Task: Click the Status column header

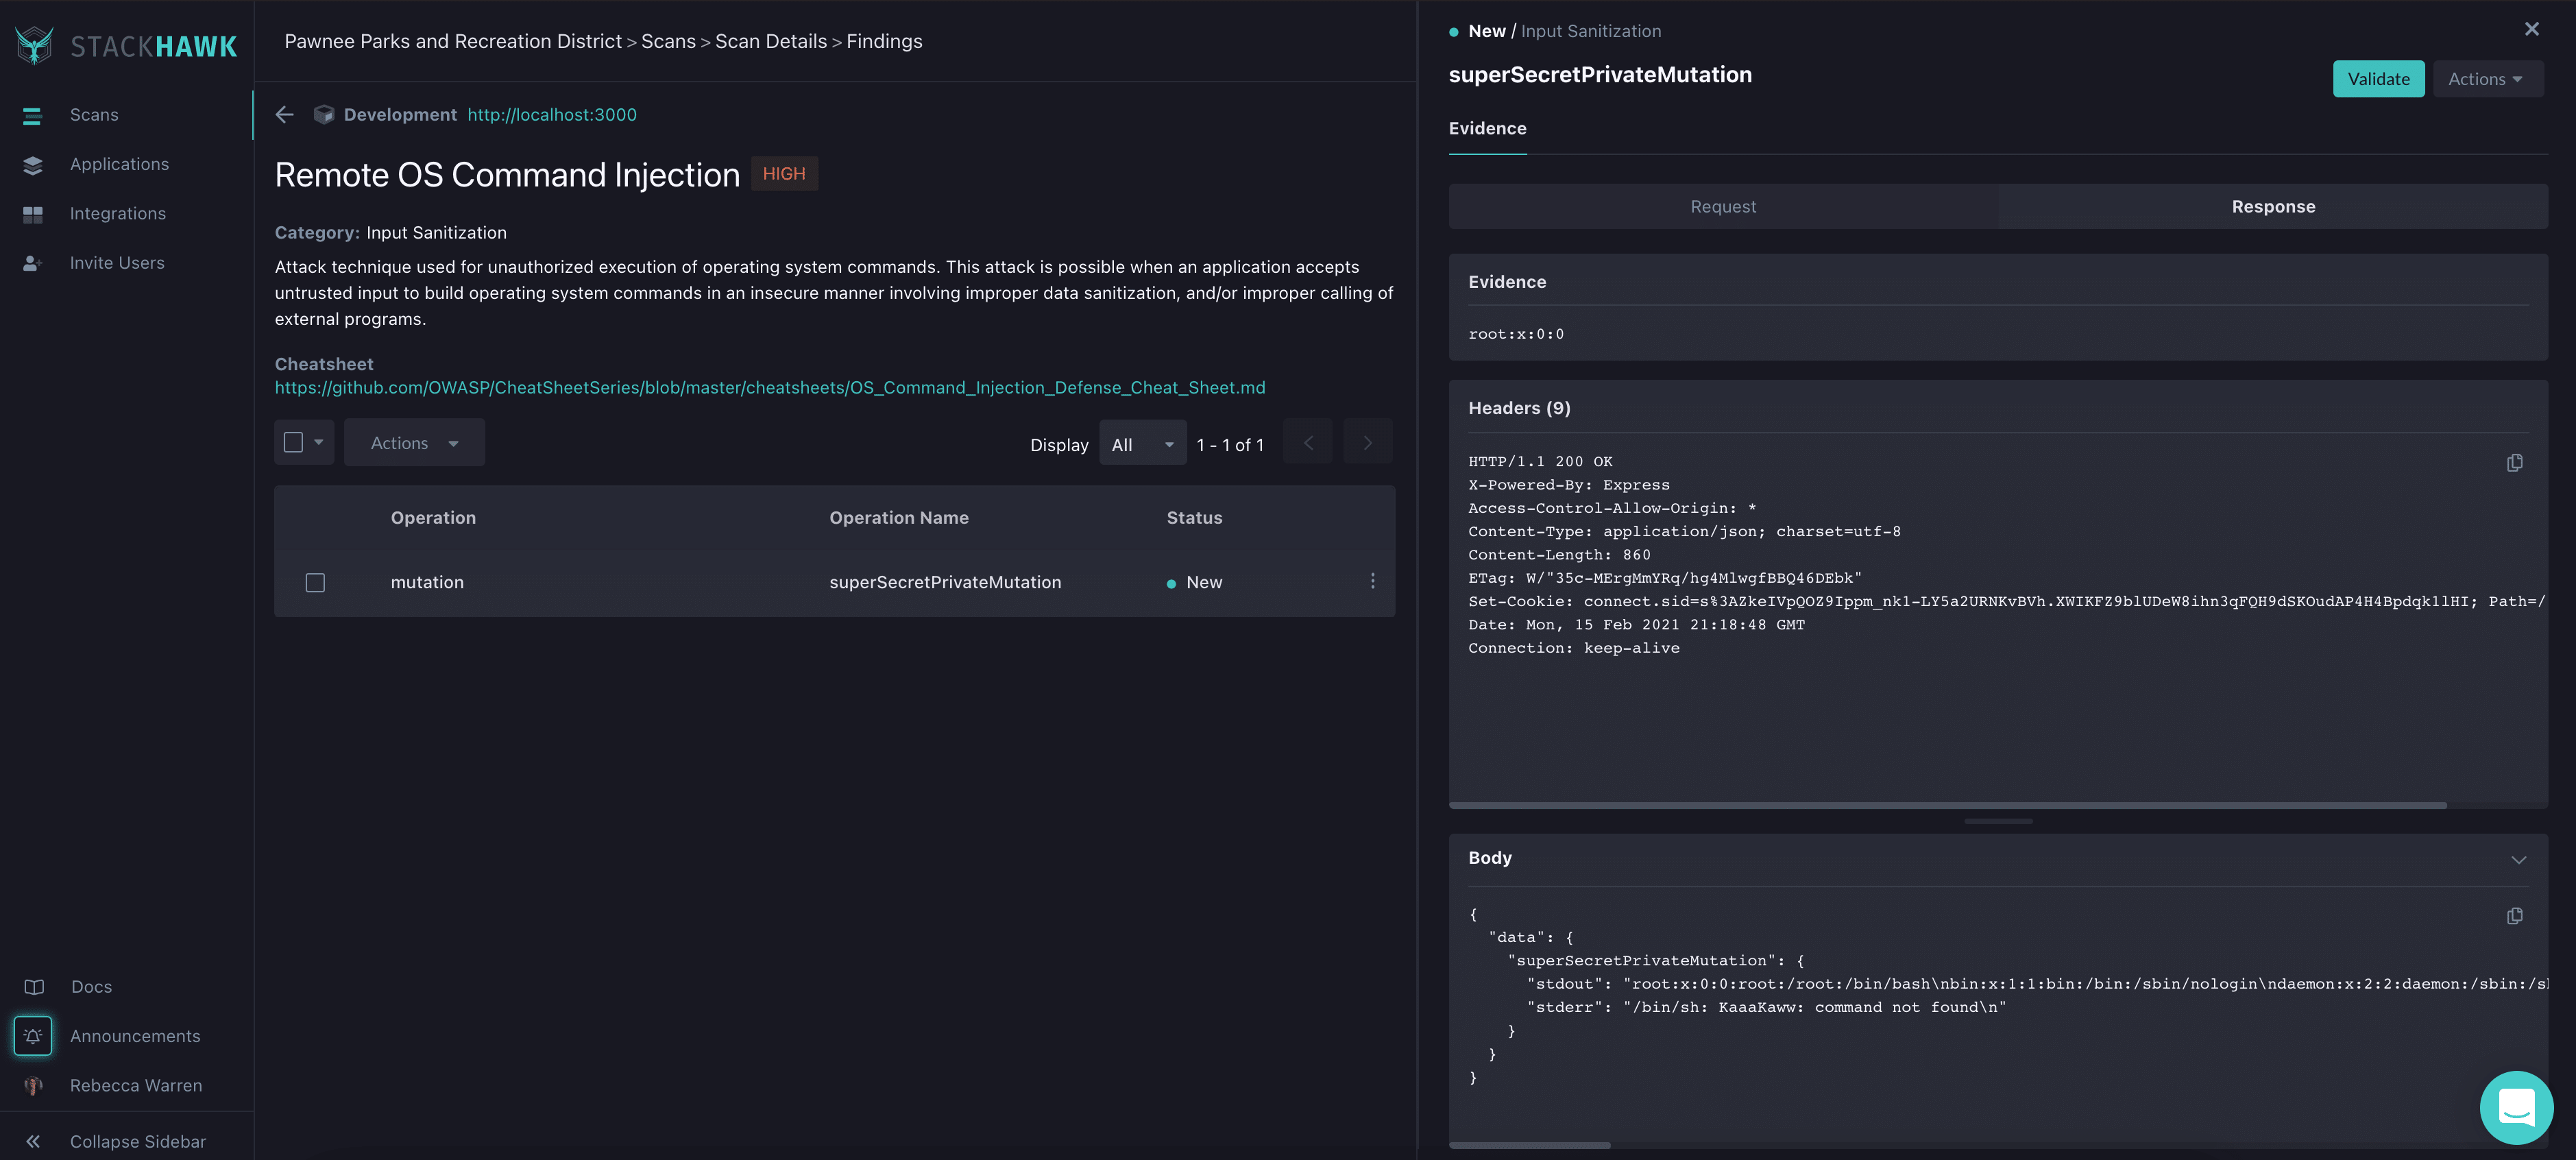Action: tap(1194, 518)
